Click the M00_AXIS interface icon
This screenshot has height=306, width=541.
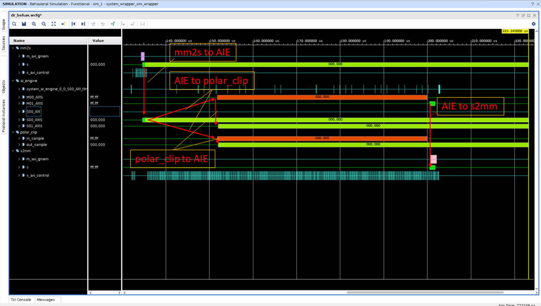click(x=23, y=97)
